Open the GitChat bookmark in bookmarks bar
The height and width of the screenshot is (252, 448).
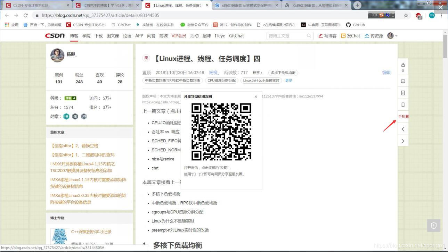point(121,25)
